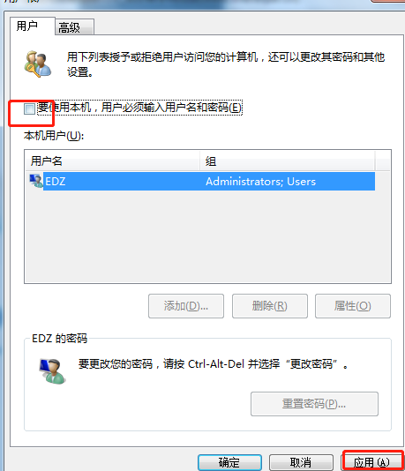This screenshot has width=405, height=471.
Task: Uncheck the require username and password checkbox
Action: (29, 108)
